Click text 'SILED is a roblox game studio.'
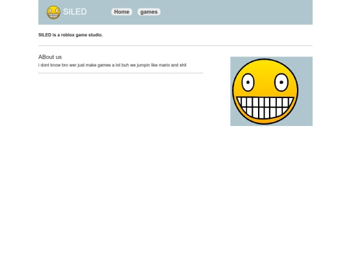The width and height of the screenshot is (351, 263). [70, 35]
